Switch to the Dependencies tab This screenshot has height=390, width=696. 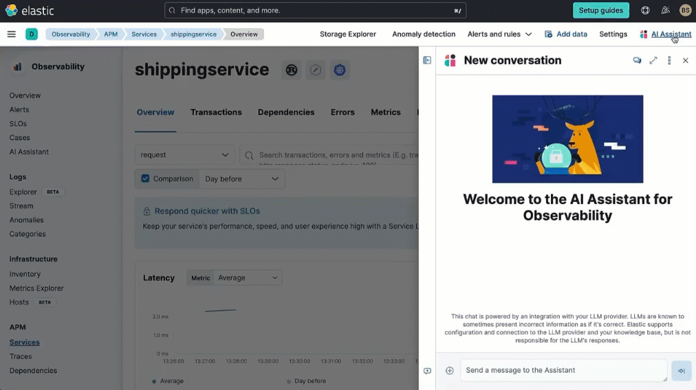click(x=286, y=112)
